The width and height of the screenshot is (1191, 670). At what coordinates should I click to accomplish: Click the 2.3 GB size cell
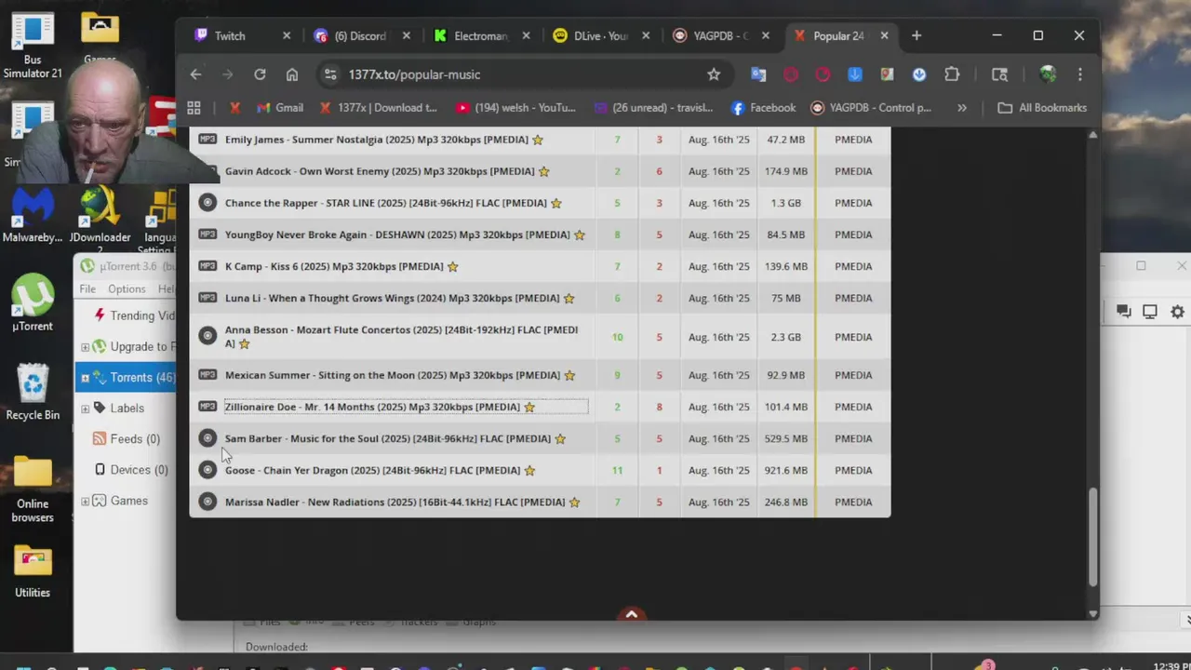click(x=786, y=337)
